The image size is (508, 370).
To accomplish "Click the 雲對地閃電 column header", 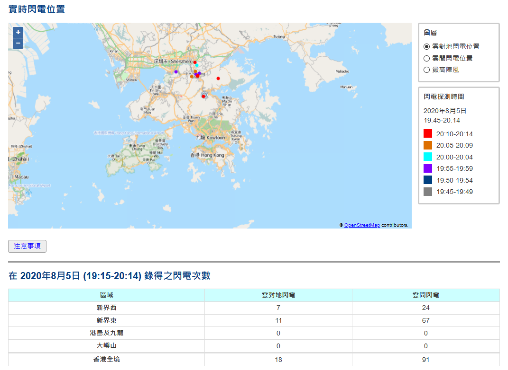I will click(x=278, y=295).
